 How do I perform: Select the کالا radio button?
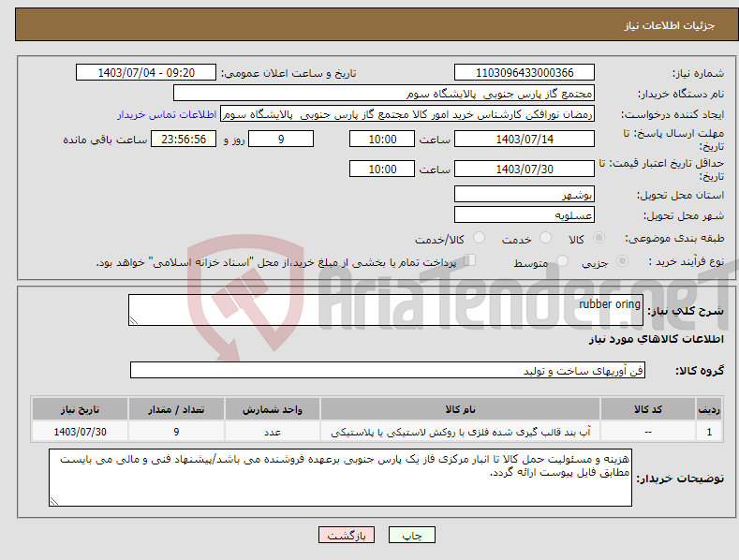point(599,238)
